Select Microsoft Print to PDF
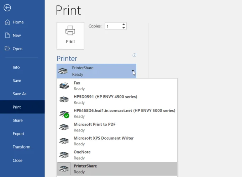Screen dimensions: 242x177 [117, 127]
